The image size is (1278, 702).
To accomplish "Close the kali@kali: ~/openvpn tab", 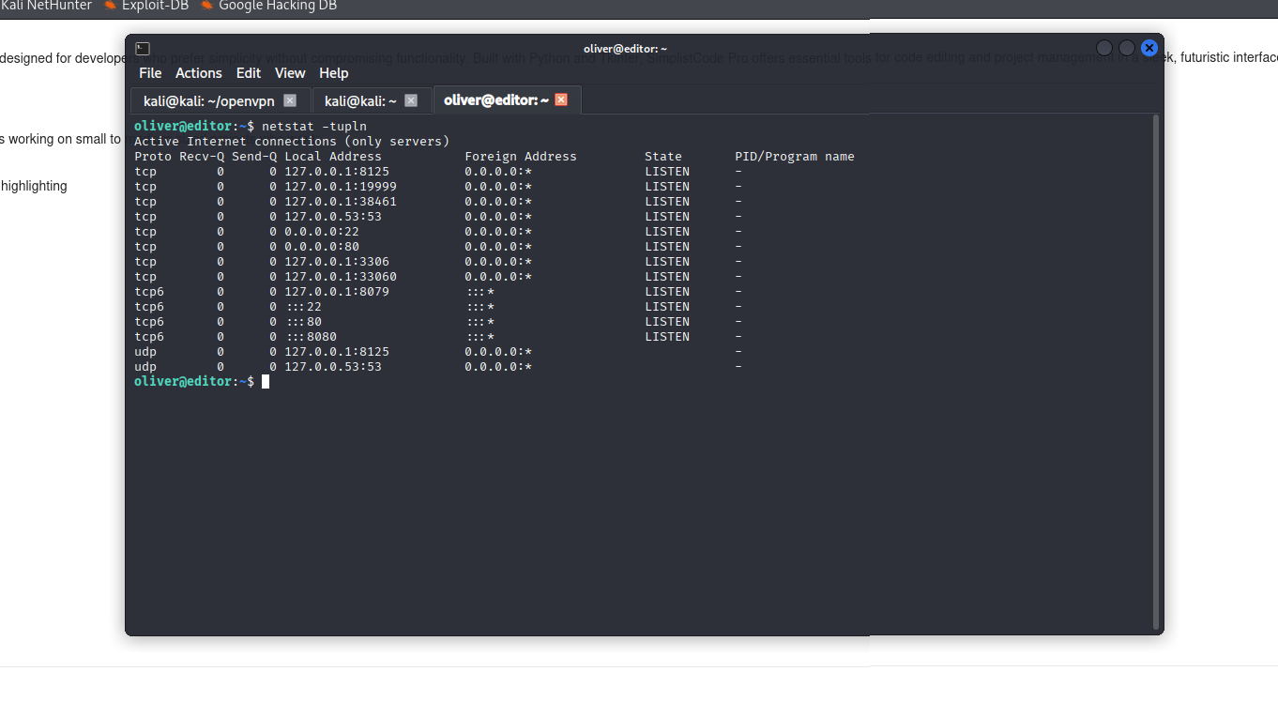I will 290,100.
